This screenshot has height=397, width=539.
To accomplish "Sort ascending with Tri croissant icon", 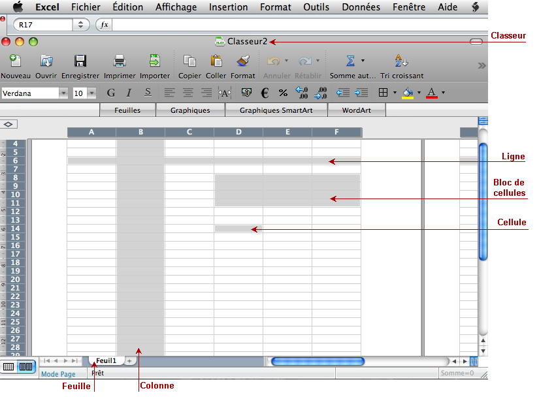I will [401, 61].
